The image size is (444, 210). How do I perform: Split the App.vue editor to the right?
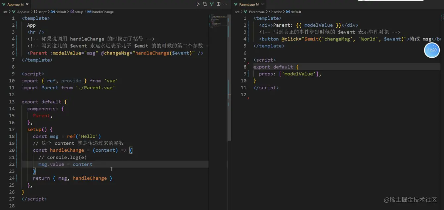[218, 4]
